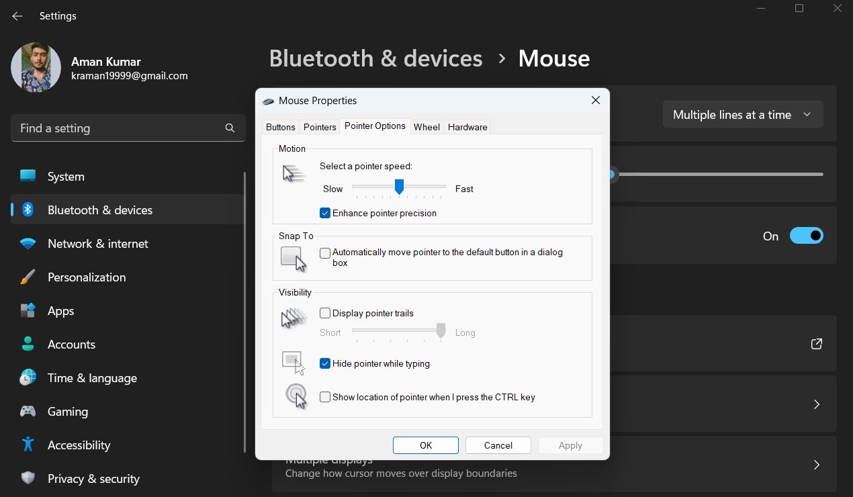Click chevron on the row above Multiple displays
The width and height of the screenshot is (853, 497).
point(817,404)
